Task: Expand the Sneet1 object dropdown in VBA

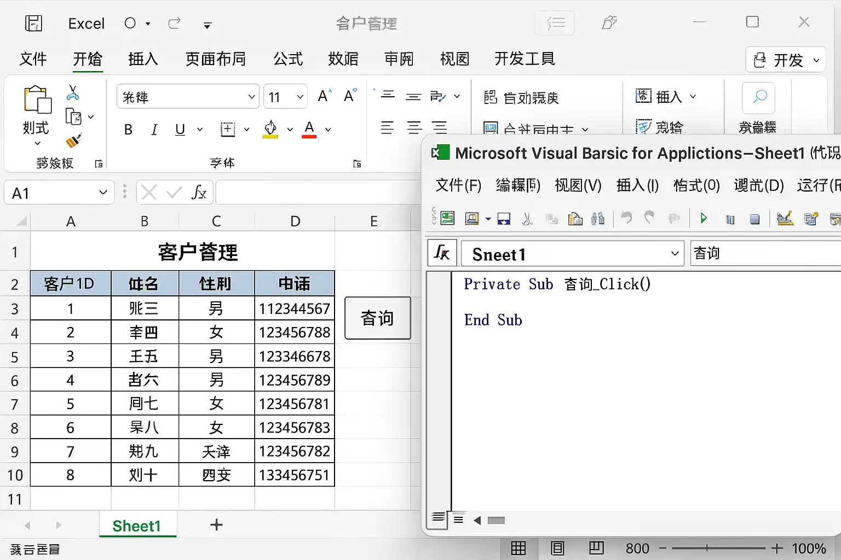Action: pyautogui.click(x=675, y=254)
